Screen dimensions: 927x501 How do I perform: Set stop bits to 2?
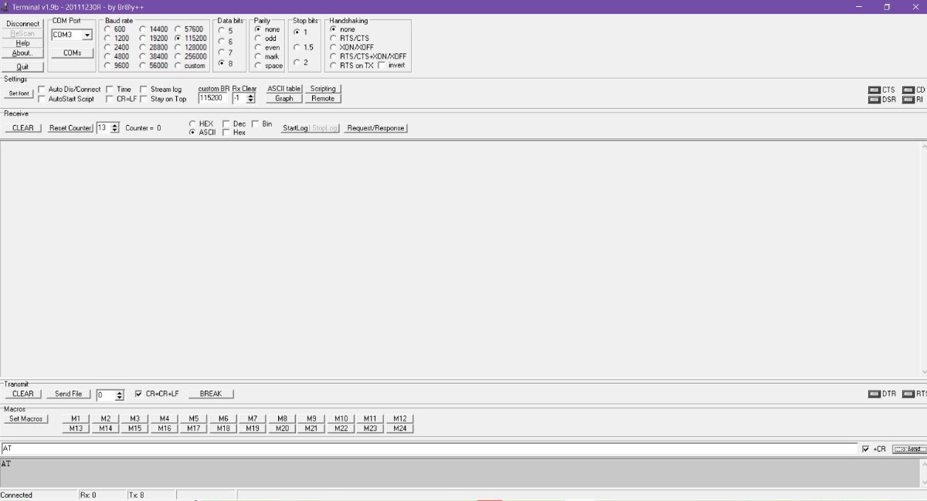[297, 63]
